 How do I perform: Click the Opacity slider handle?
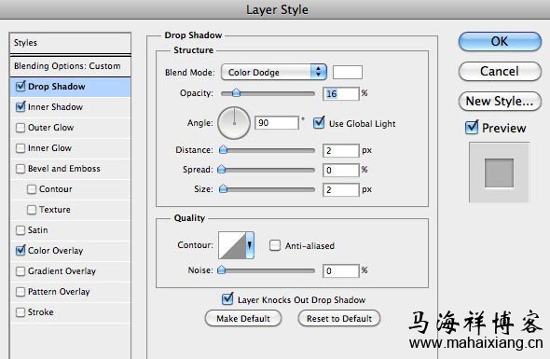coord(237,93)
